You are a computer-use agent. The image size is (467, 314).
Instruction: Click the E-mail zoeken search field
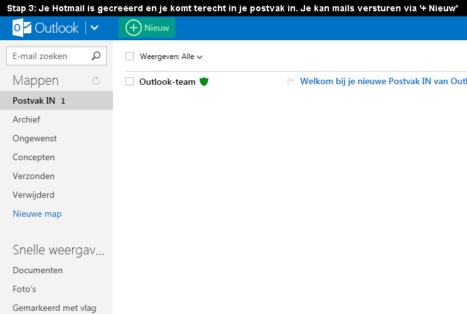point(56,56)
